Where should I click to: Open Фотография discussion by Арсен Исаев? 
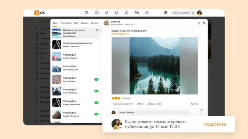75,79
